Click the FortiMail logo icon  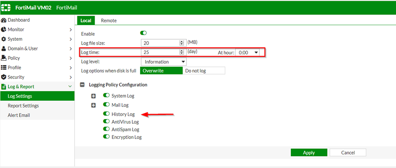click(6, 7)
